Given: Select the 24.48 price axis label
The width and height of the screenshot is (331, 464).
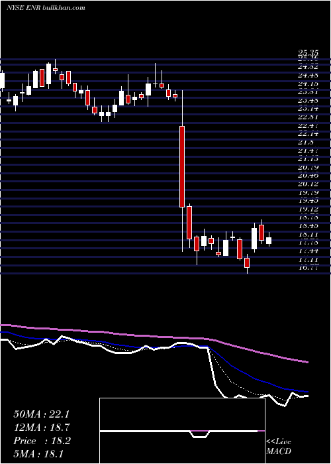Looking at the screenshot, I should point(308,76).
